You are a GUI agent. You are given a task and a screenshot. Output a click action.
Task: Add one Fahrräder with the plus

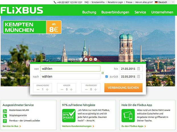pos(96,90)
